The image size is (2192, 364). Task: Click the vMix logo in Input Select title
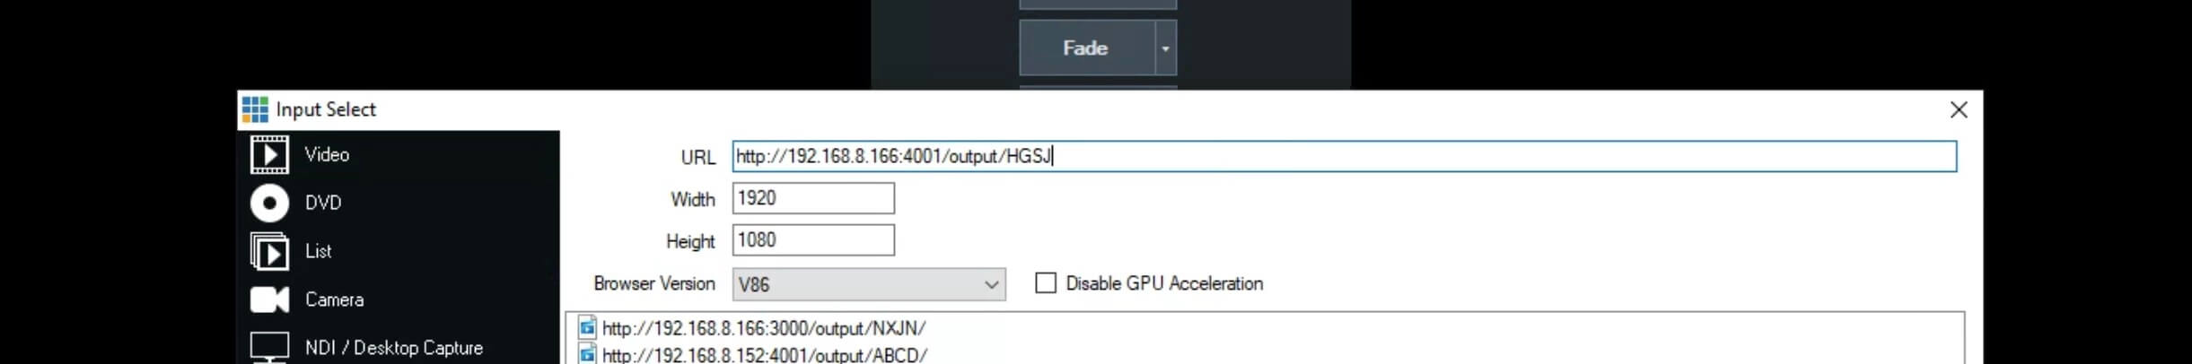[255, 109]
